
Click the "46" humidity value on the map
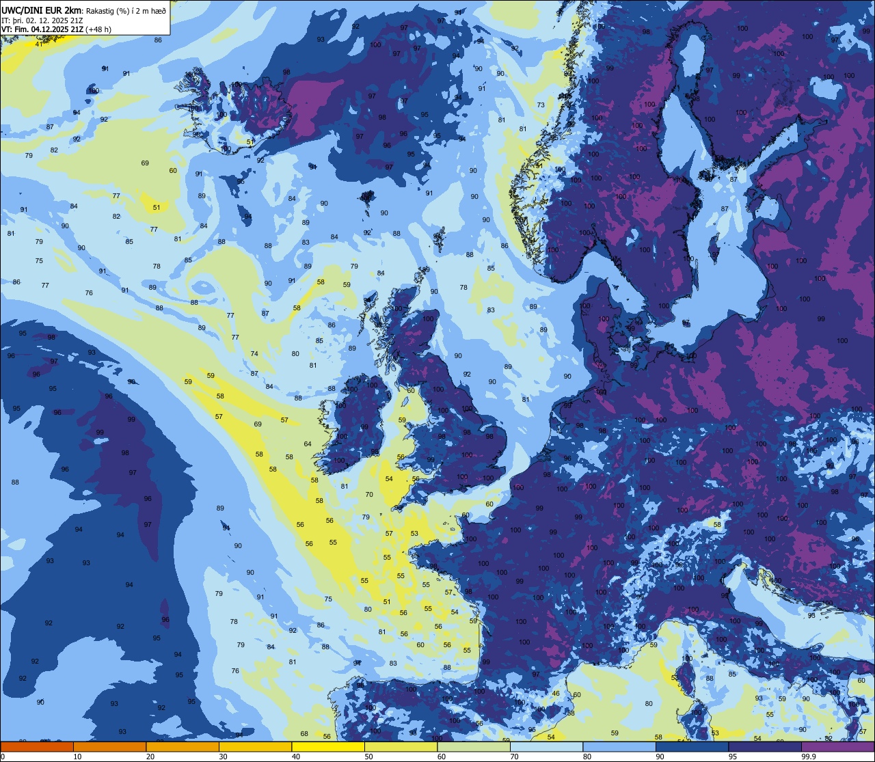click(556, 694)
